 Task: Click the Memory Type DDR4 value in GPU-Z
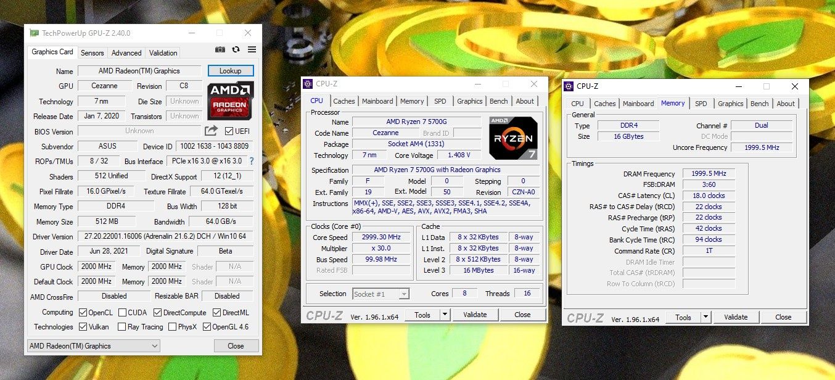click(115, 206)
